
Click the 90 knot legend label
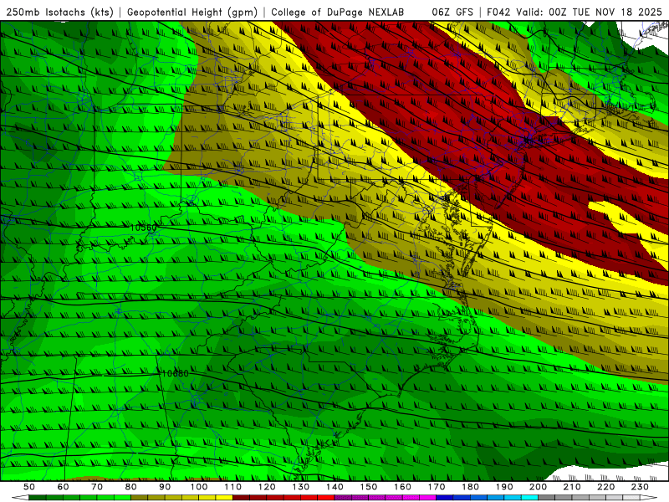tap(165, 487)
